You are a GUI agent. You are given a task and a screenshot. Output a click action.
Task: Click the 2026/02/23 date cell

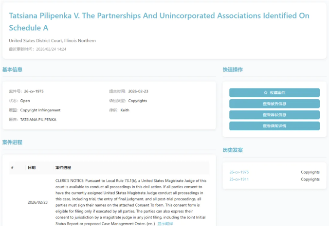(x=37, y=202)
